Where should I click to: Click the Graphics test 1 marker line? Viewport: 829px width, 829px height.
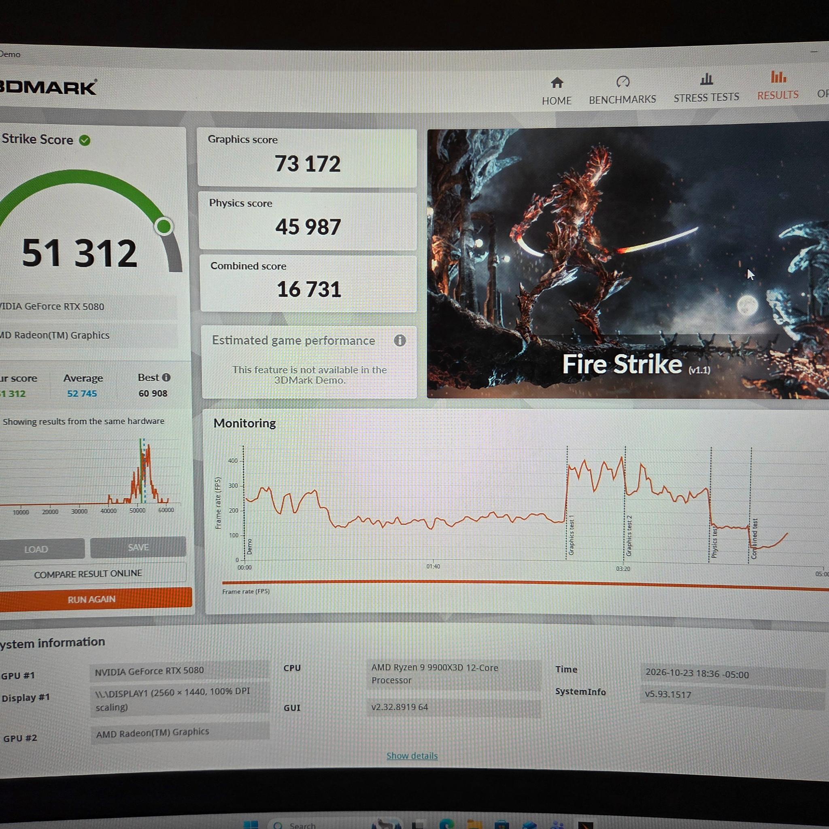click(x=567, y=502)
